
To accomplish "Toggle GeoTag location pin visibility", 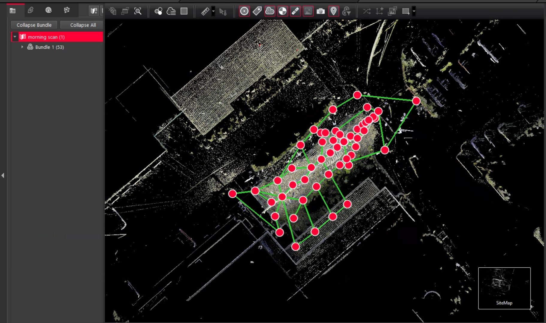I will coord(333,11).
